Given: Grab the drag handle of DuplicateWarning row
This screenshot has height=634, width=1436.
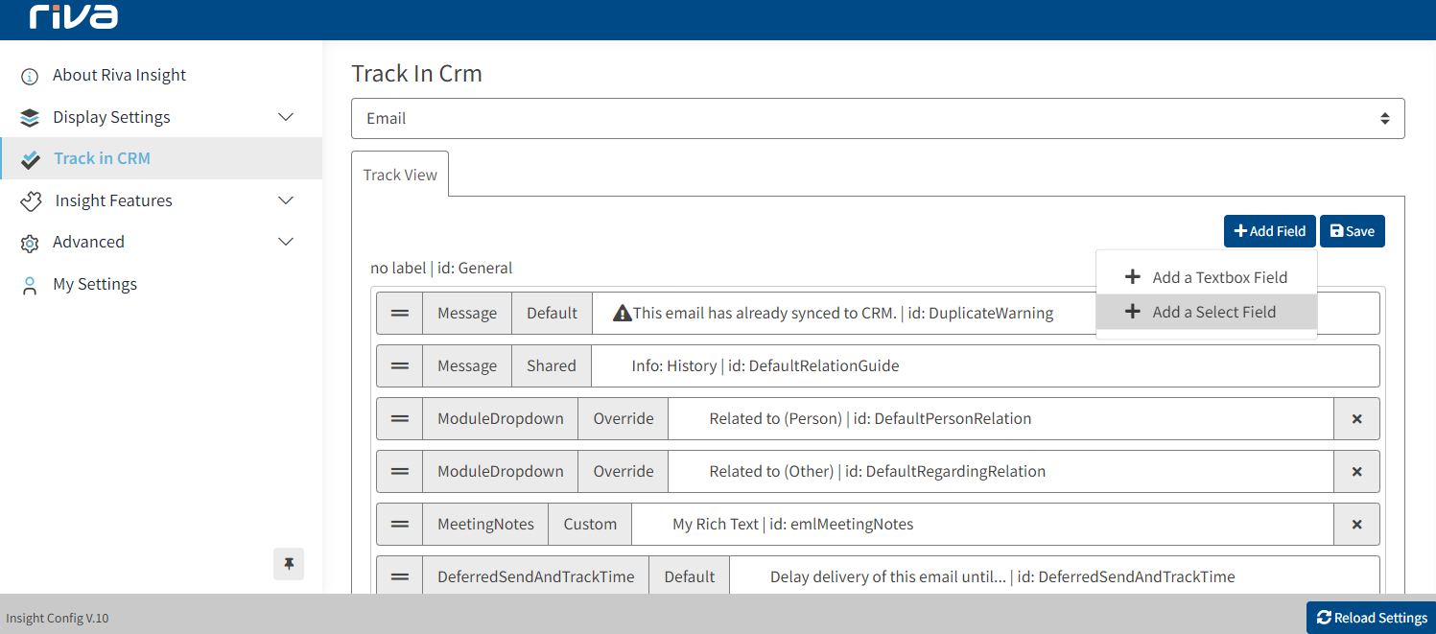Looking at the screenshot, I should point(400,314).
